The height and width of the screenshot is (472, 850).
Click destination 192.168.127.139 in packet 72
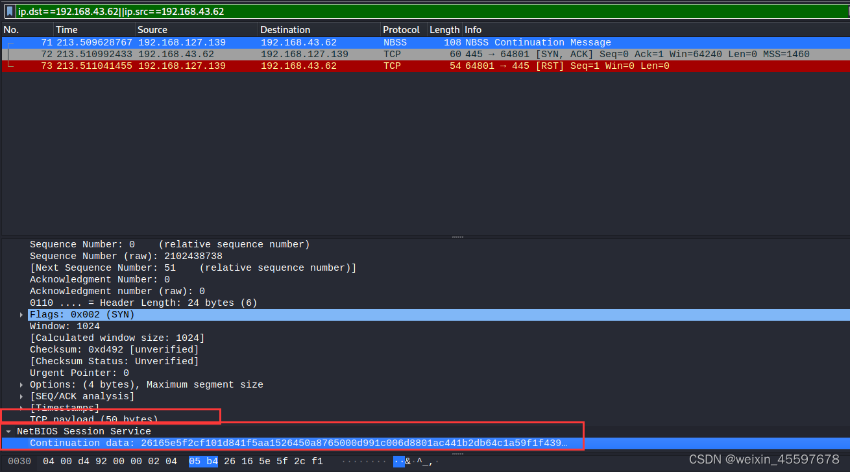tap(304, 54)
